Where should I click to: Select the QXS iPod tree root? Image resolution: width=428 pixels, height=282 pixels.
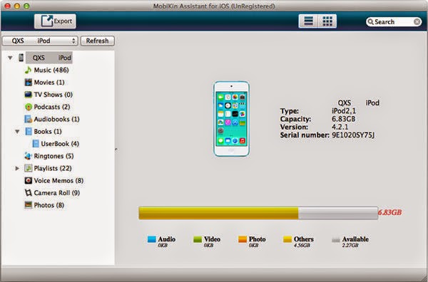coord(49,58)
